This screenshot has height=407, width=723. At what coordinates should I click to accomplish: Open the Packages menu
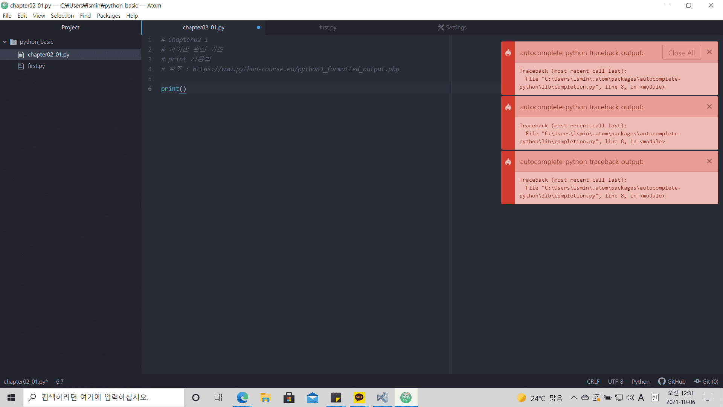(108, 15)
